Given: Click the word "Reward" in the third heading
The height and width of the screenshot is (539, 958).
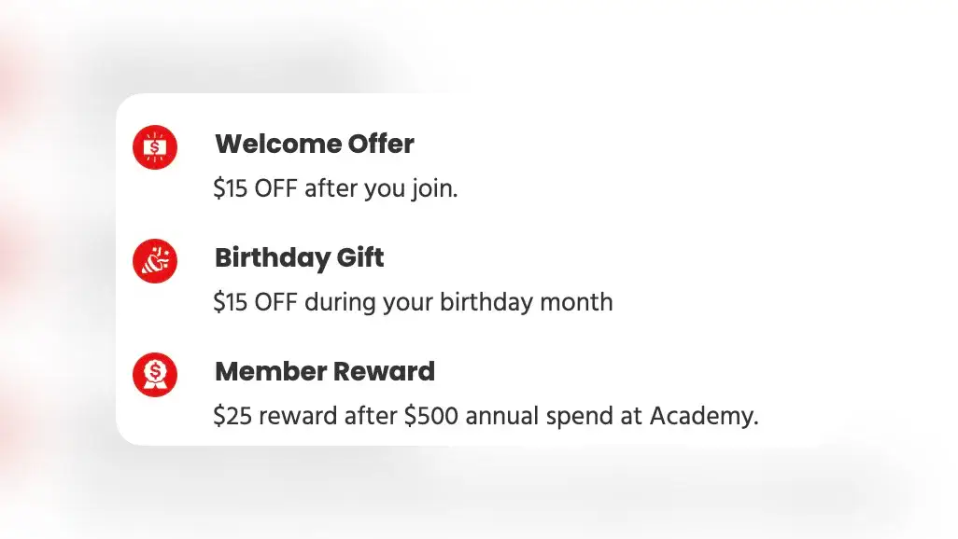Looking at the screenshot, I should point(385,371).
